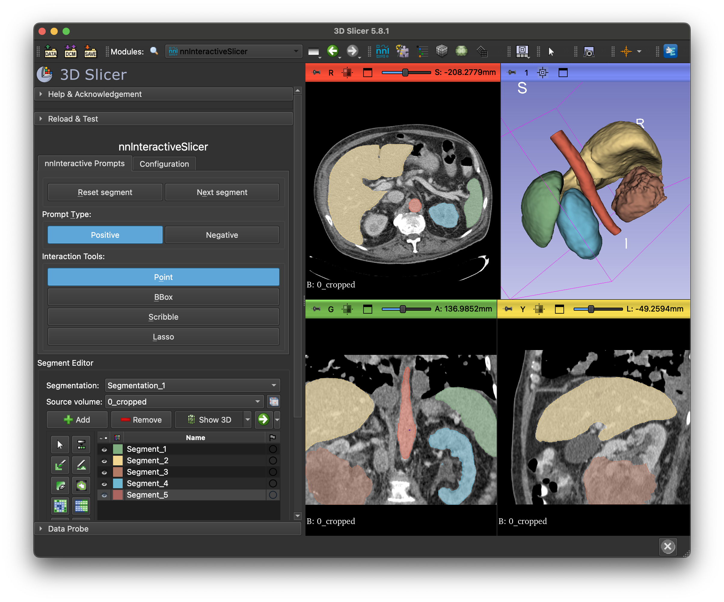
Task: Open the Segmentation_1 dropdown
Action: coord(192,385)
